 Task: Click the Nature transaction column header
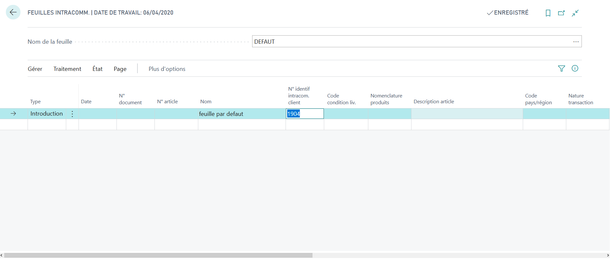pos(581,99)
